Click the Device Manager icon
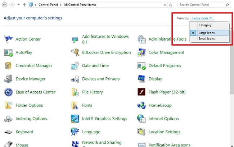The width and height of the screenshot is (234, 147). 8,79
